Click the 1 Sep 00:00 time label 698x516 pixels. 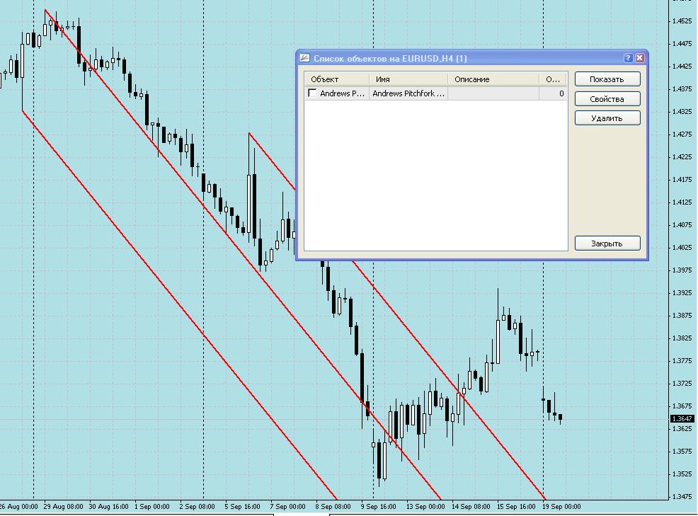(151, 507)
